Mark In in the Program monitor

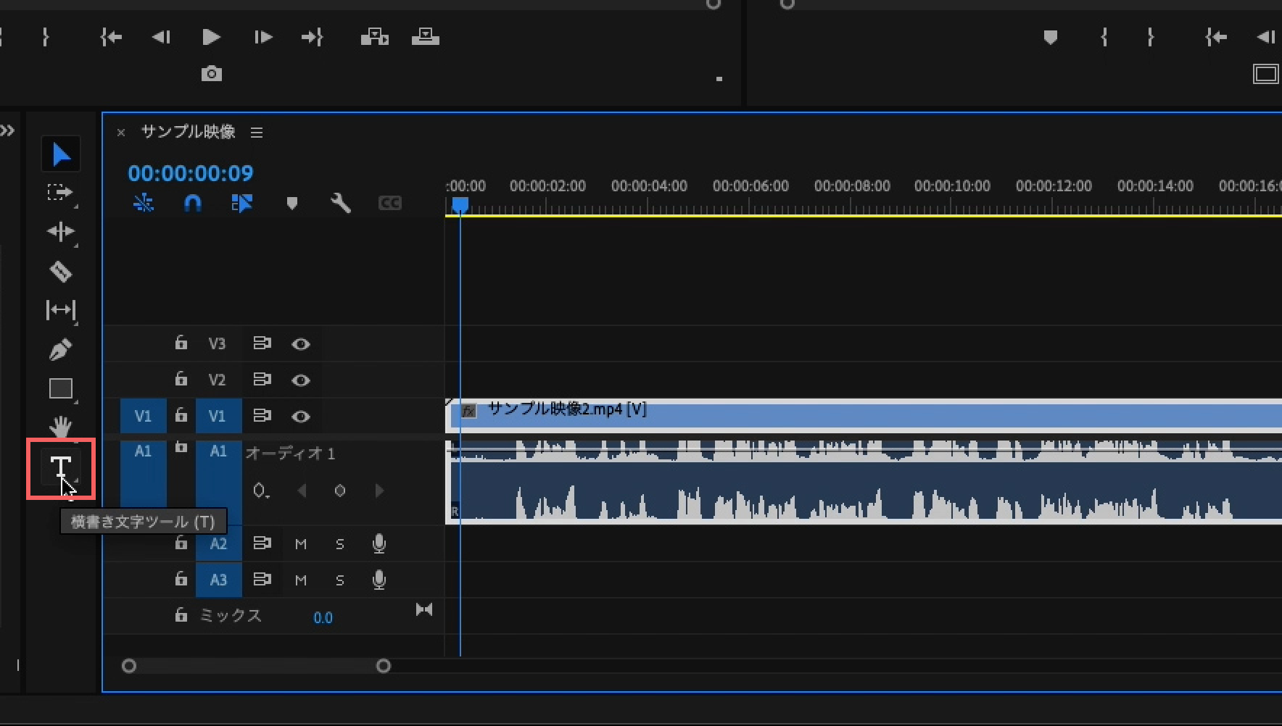(1104, 37)
